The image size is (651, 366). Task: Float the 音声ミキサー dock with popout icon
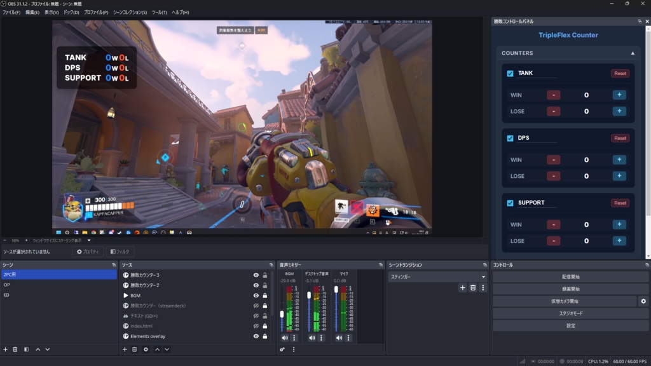pyautogui.click(x=381, y=265)
